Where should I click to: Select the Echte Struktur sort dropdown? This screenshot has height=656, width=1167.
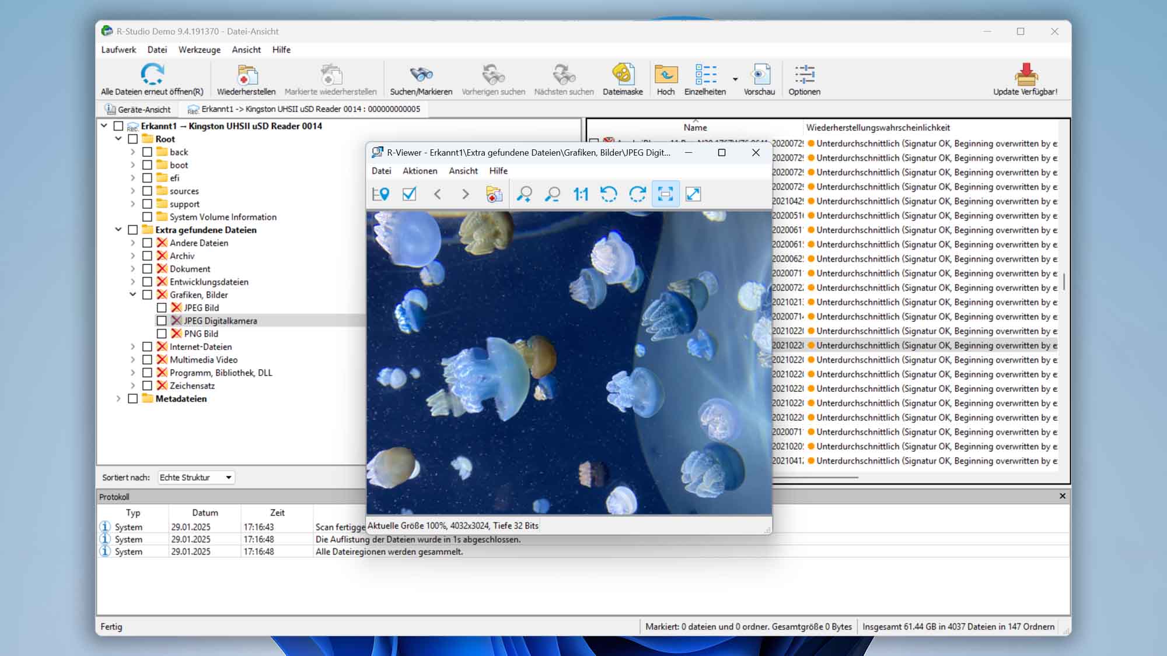[195, 476]
